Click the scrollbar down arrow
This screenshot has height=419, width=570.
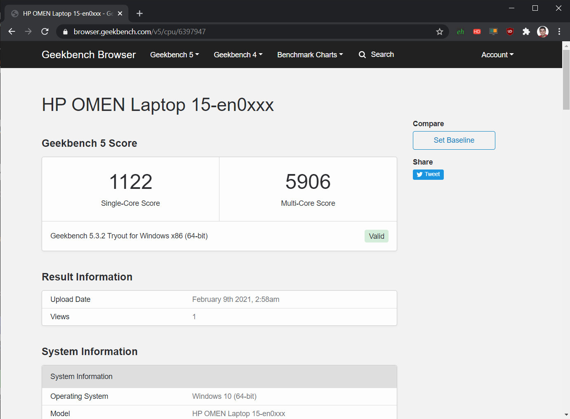pyautogui.click(x=566, y=414)
